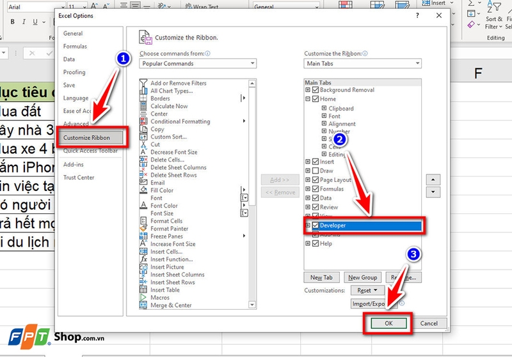The image size is (512, 357).
Task: Confirm with the OK button
Action: 388,323
